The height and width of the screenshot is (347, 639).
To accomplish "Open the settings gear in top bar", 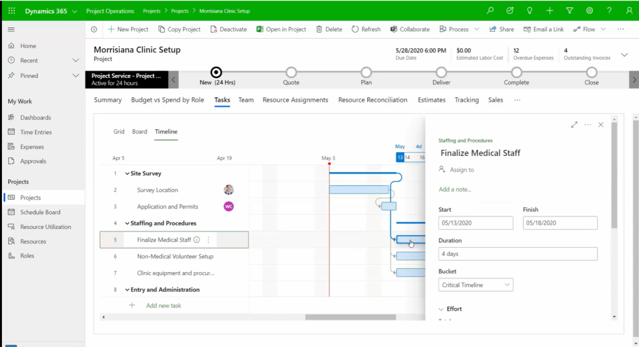I will pos(589,11).
